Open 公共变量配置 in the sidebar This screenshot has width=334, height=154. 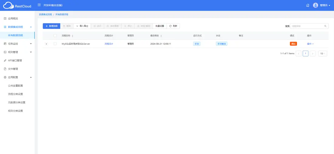pyautogui.click(x=15, y=85)
